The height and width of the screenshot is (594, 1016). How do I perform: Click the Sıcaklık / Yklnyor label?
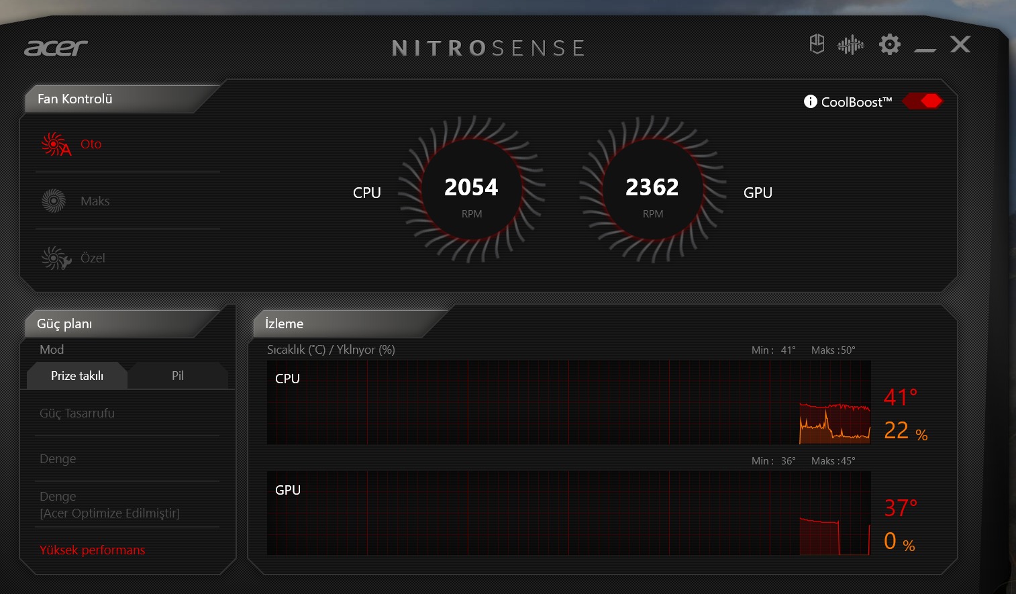(331, 350)
